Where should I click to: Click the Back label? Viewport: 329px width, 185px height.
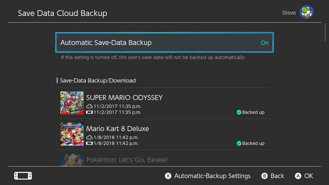[x=277, y=176]
